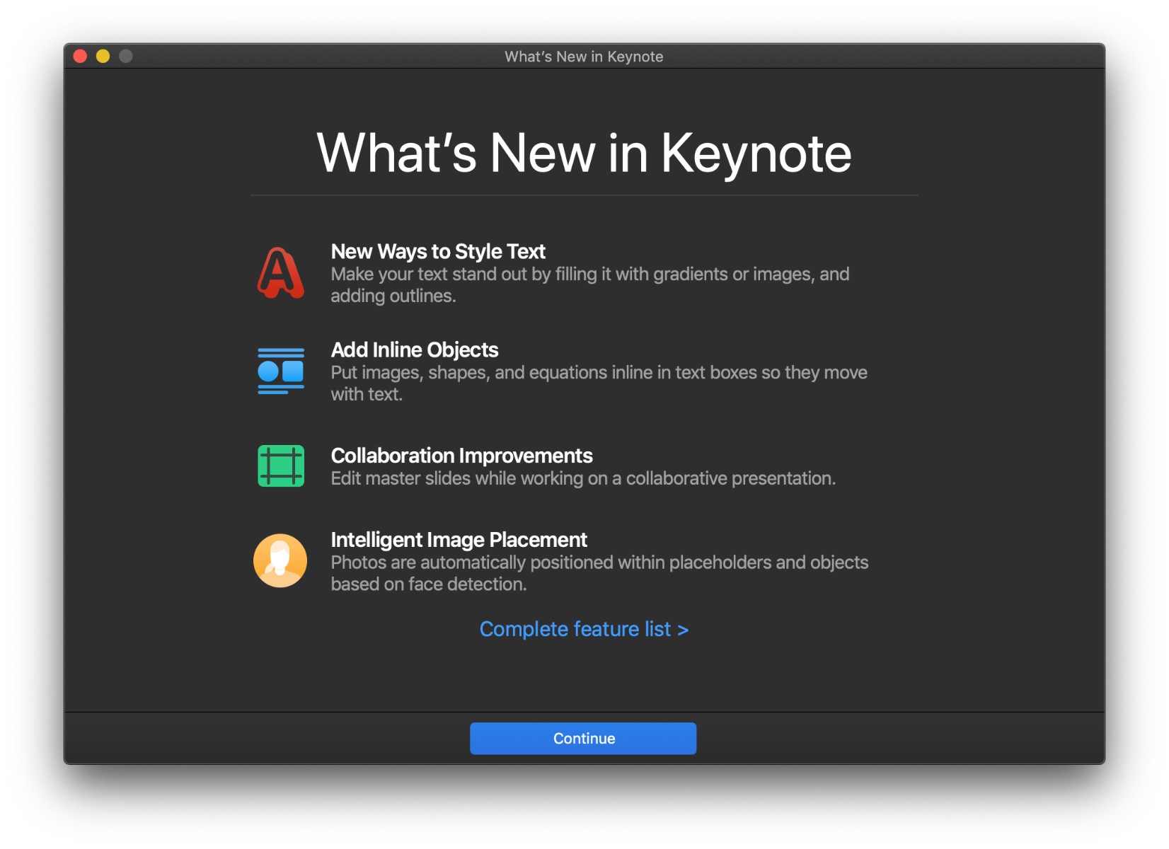
Task: Click the large What's New in Keynote headline
Action: pyautogui.click(x=584, y=153)
